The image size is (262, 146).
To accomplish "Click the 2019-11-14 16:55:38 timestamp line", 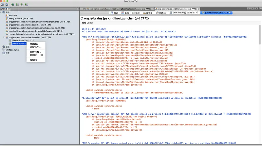I will pyautogui.click(x=94, y=29).
